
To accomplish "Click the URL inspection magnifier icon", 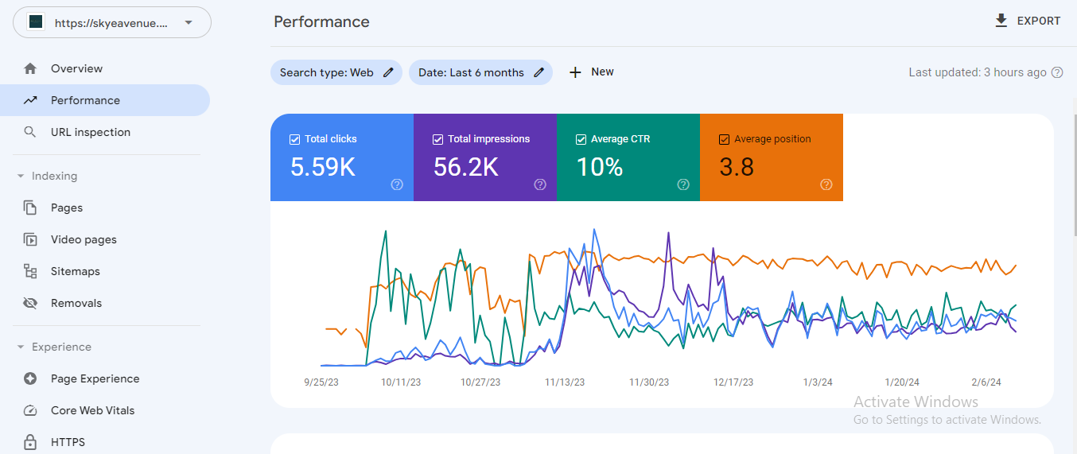I will coord(30,132).
